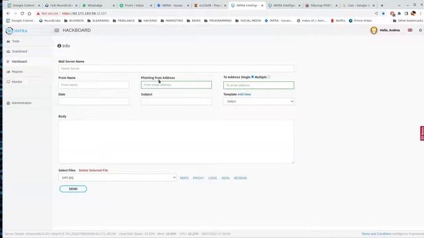
Task: Open the Other bookmarks folder
Action: [x=408, y=20]
